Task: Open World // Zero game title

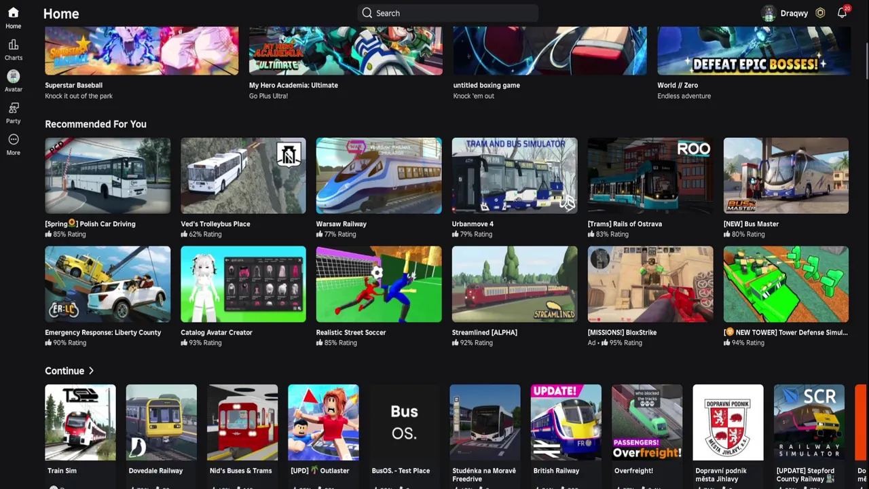Action: [678, 85]
